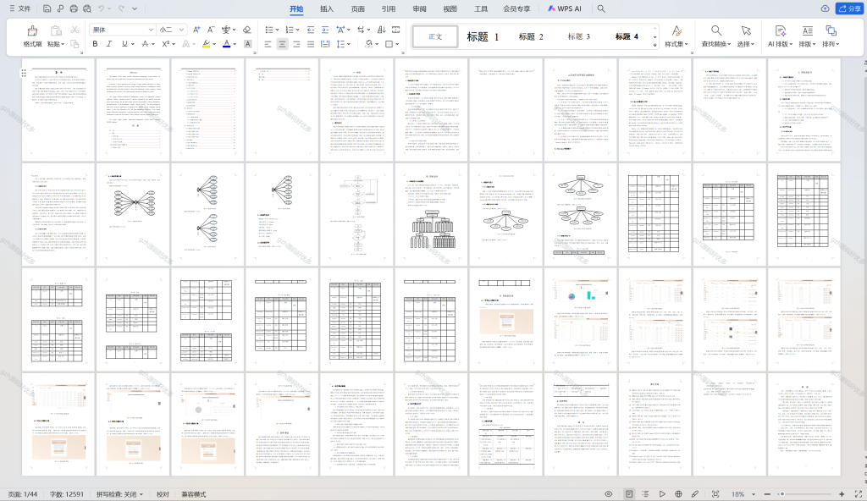The image size is (867, 501).
Task: Justify paragraph text
Action: (x=311, y=44)
